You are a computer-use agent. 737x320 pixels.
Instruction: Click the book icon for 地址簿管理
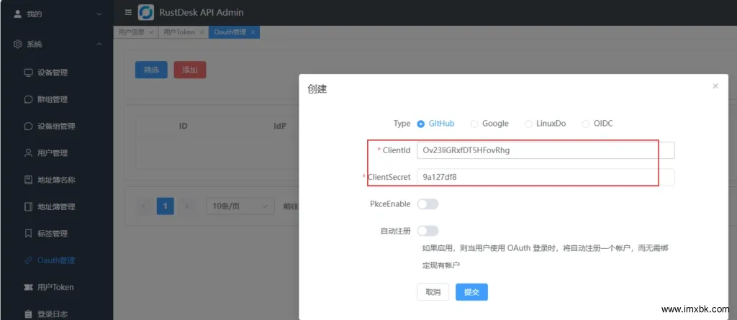28,207
